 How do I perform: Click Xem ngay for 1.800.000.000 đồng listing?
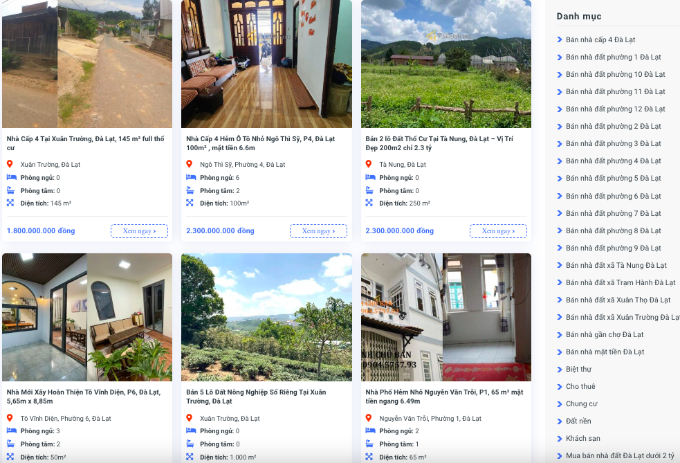(139, 231)
